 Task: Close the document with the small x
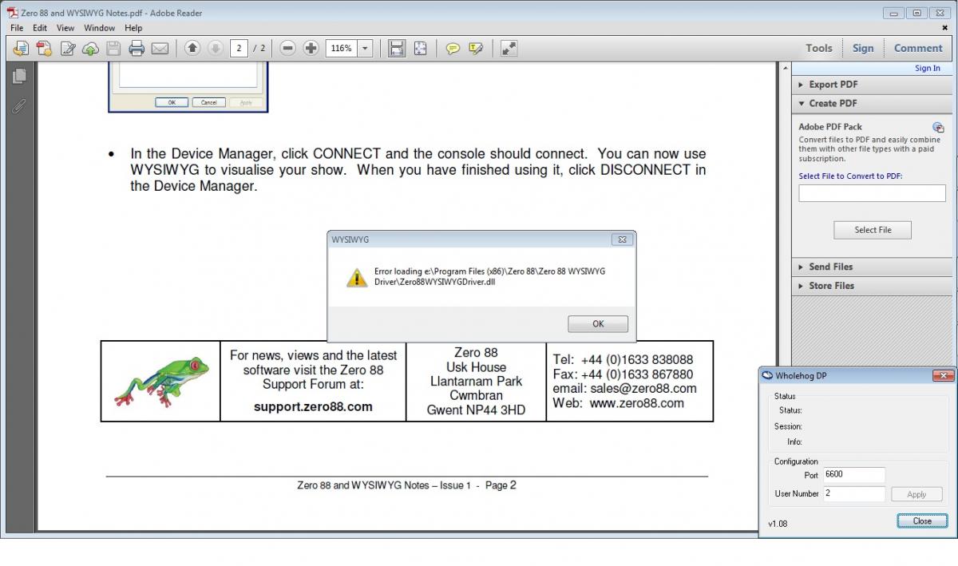point(945,28)
